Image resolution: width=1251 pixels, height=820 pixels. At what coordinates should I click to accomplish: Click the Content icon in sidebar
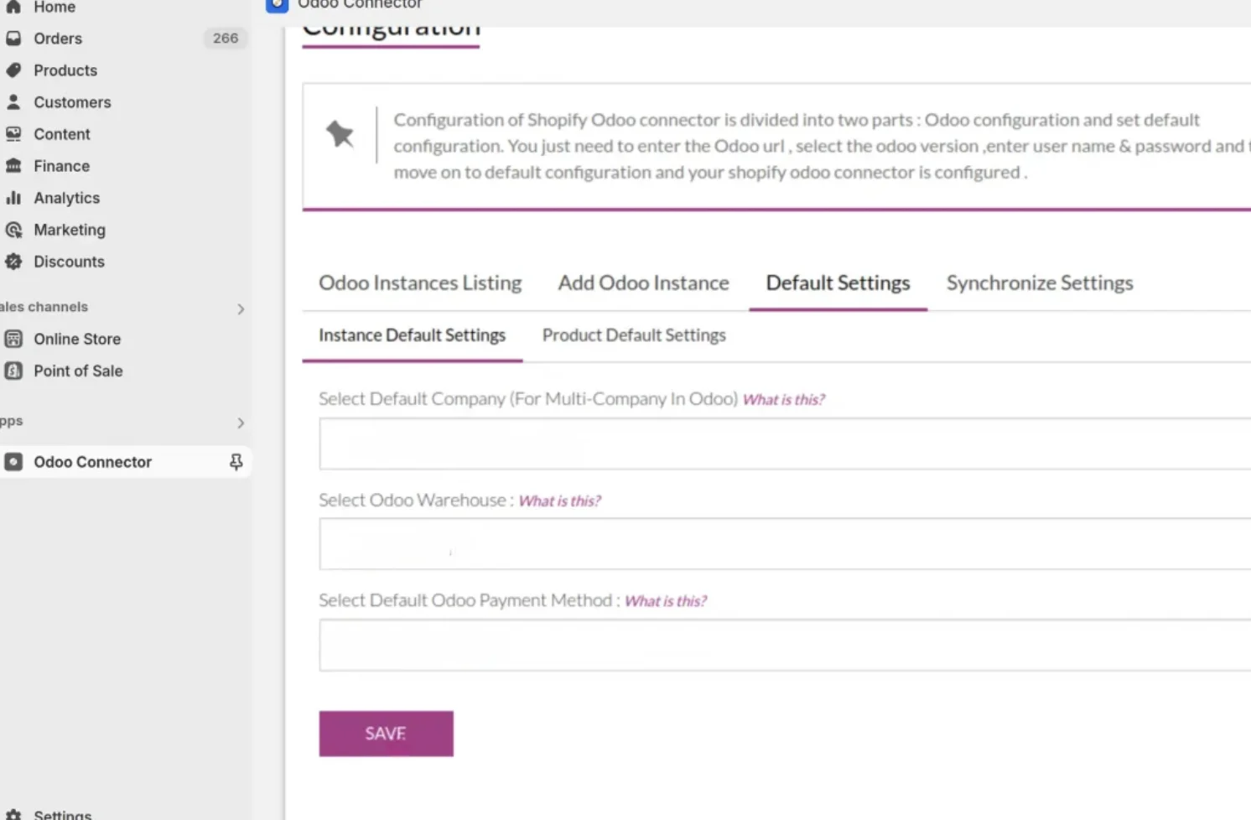click(13, 134)
